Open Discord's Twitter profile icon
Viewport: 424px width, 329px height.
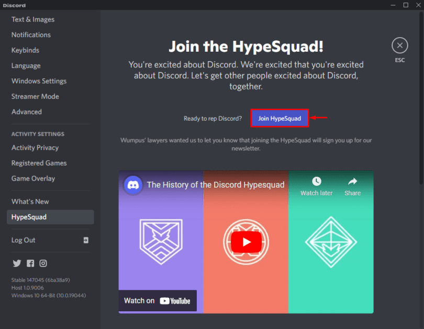pyautogui.click(x=17, y=263)
